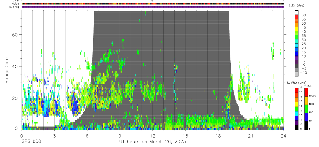Click the Noise color strip at top
The height and width of the screenshot is (147, 319).
point(152,4)
